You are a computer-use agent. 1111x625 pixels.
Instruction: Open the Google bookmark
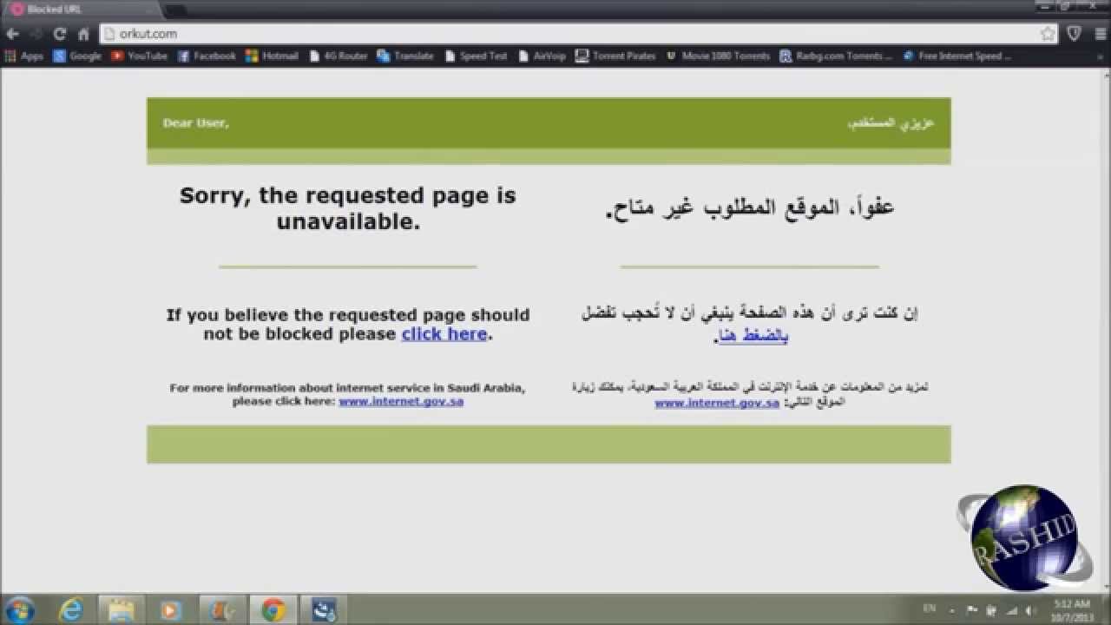(77, 56)
